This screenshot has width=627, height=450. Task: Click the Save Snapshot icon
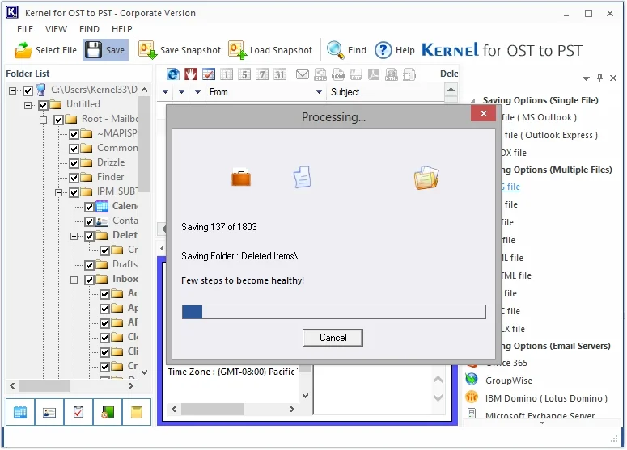(x=147, y=50)
